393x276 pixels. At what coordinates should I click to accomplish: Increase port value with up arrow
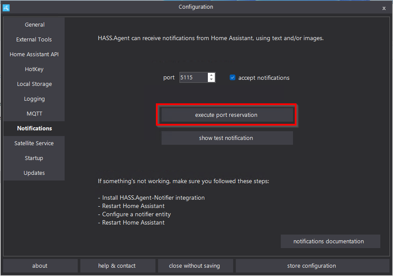click(211, 75)
